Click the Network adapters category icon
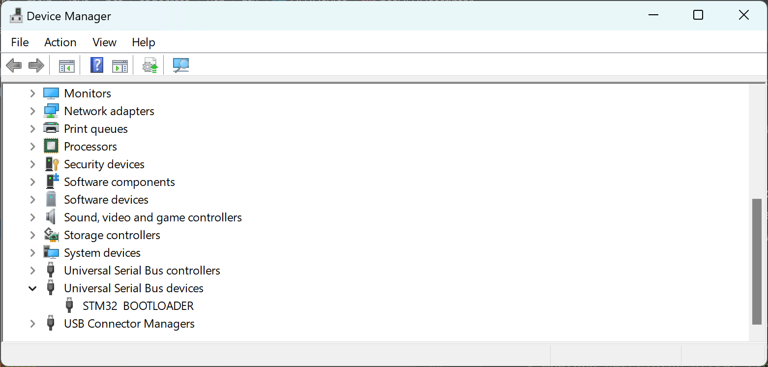This screenshot has width=768, height=367. click(51, 111)
